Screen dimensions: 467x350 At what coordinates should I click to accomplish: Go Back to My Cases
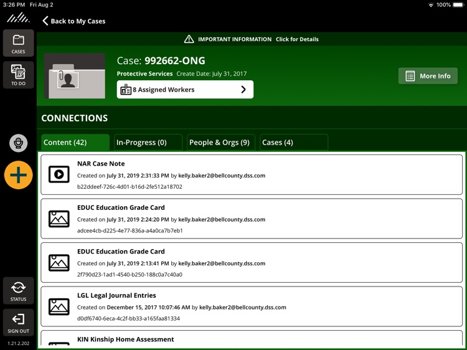click(74, 21)
